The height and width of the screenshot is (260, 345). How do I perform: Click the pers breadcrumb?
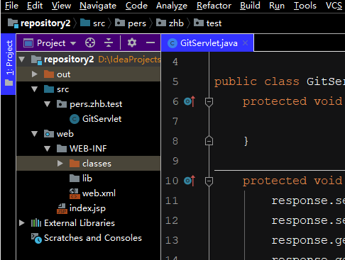coord(131,23)
